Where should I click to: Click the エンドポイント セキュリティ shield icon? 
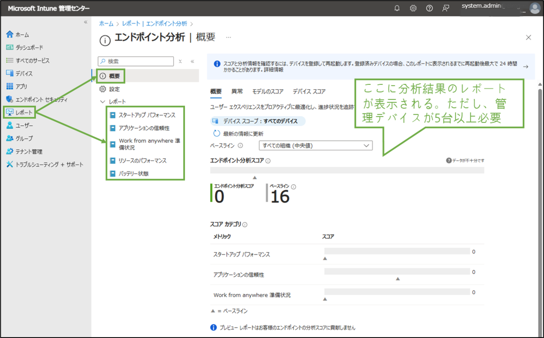[10, 99]
